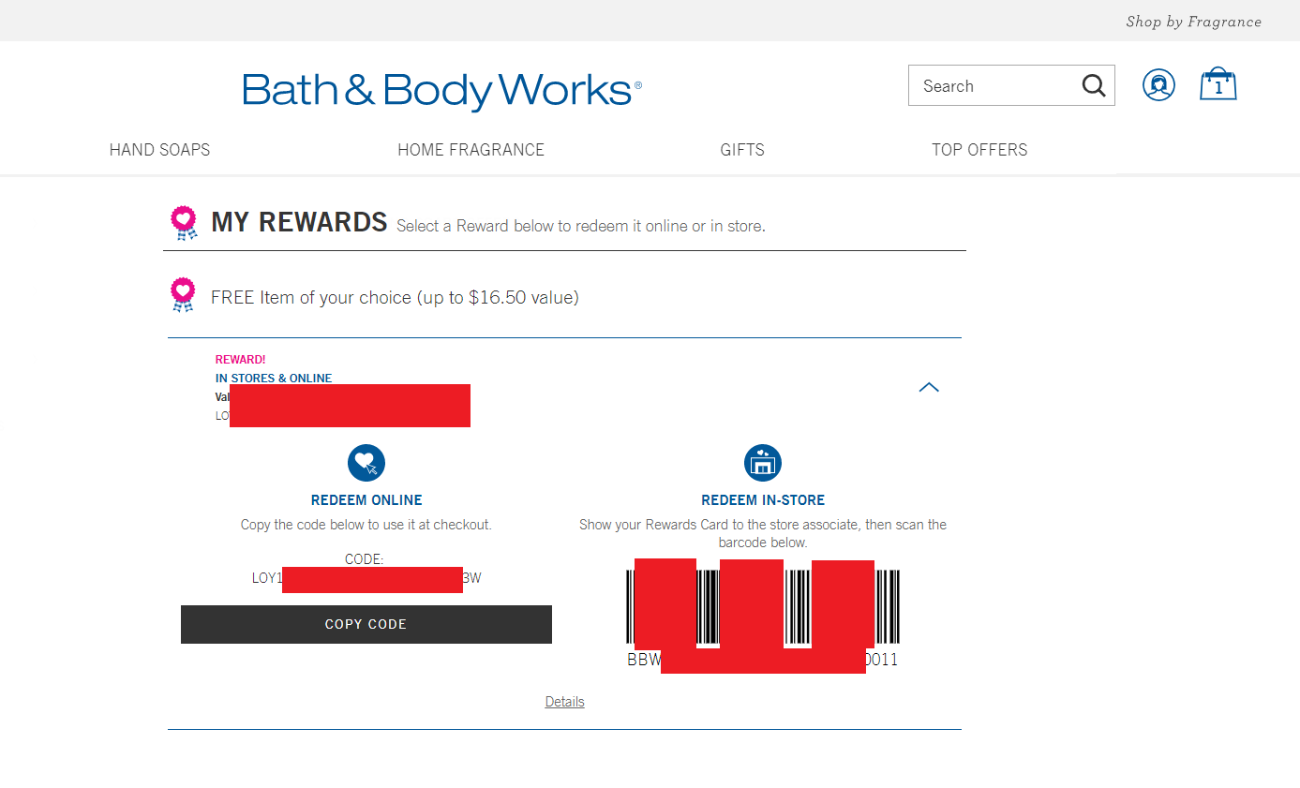The image size is (1300, 788).
Task: Click the Redeem Online heading
Action: (366, 500)
